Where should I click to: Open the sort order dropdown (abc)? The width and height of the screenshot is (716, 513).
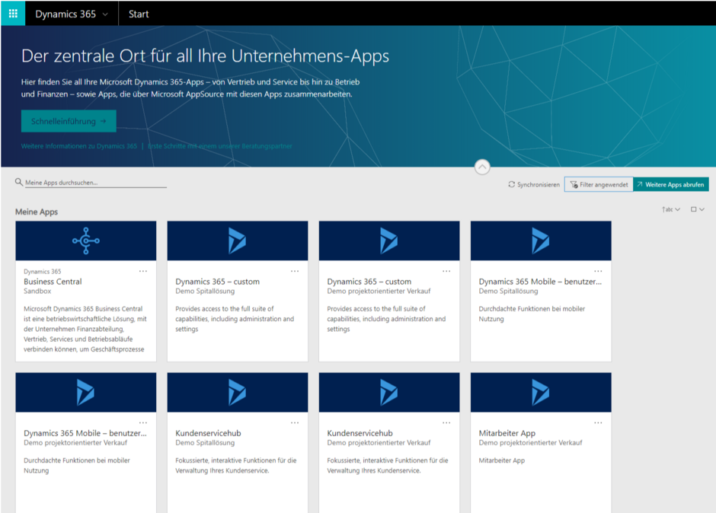coord(671,209)
